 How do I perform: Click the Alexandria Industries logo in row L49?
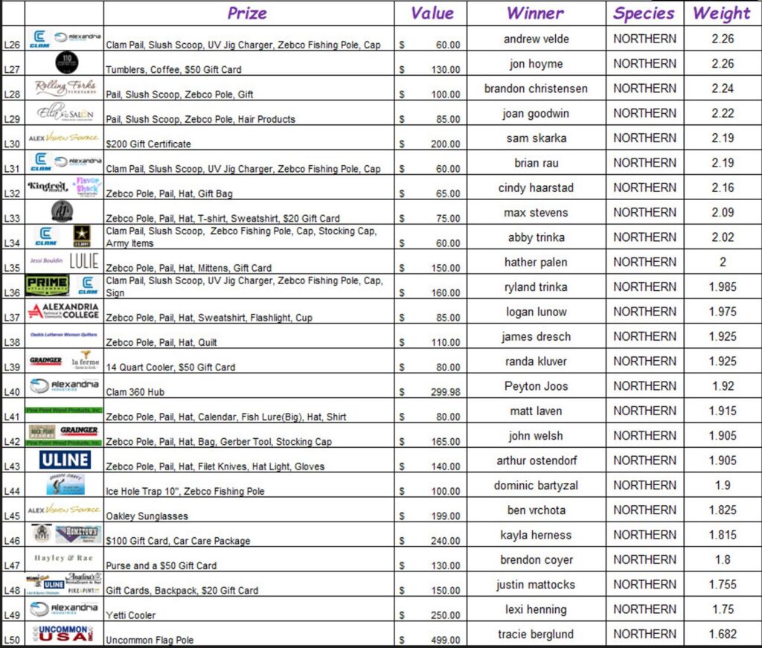(x=64, y=609)
